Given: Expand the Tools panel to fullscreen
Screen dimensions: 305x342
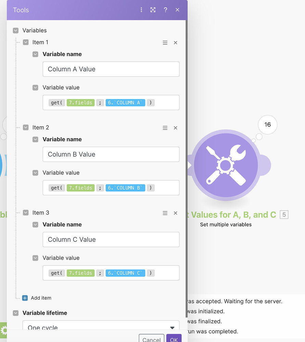Looking at the screenshot, I should point(153,10).
